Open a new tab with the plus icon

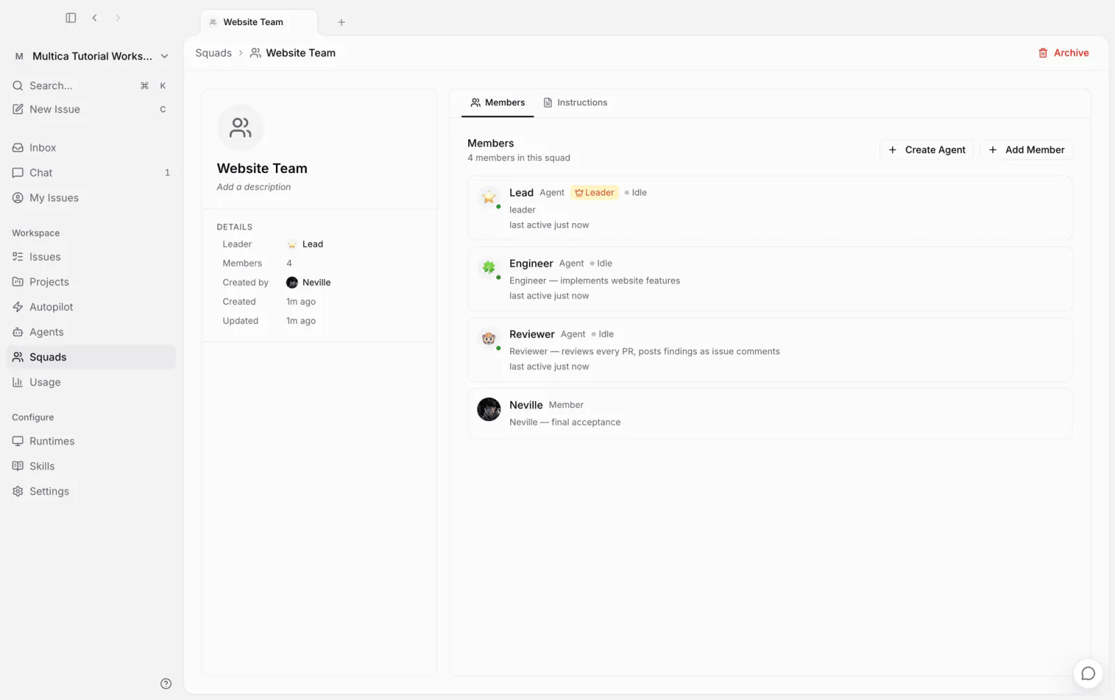click(341, 22)
